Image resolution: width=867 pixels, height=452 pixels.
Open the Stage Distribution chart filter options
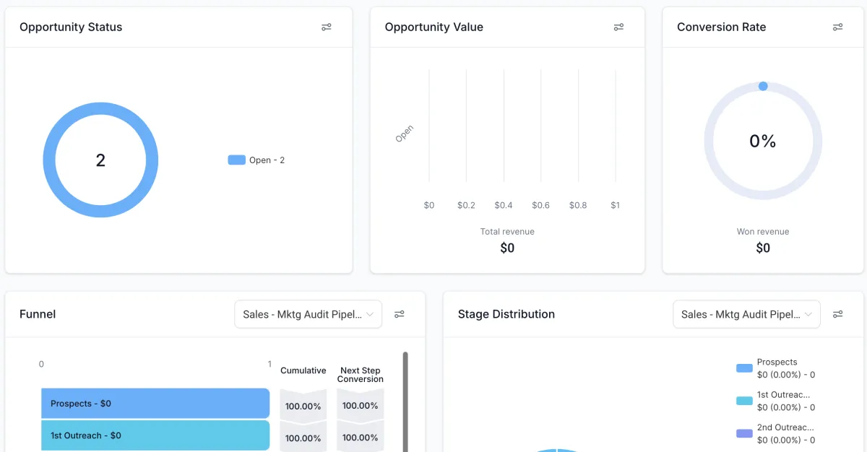tap(838, 314)
